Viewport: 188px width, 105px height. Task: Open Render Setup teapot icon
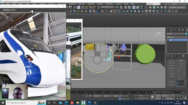150,7
